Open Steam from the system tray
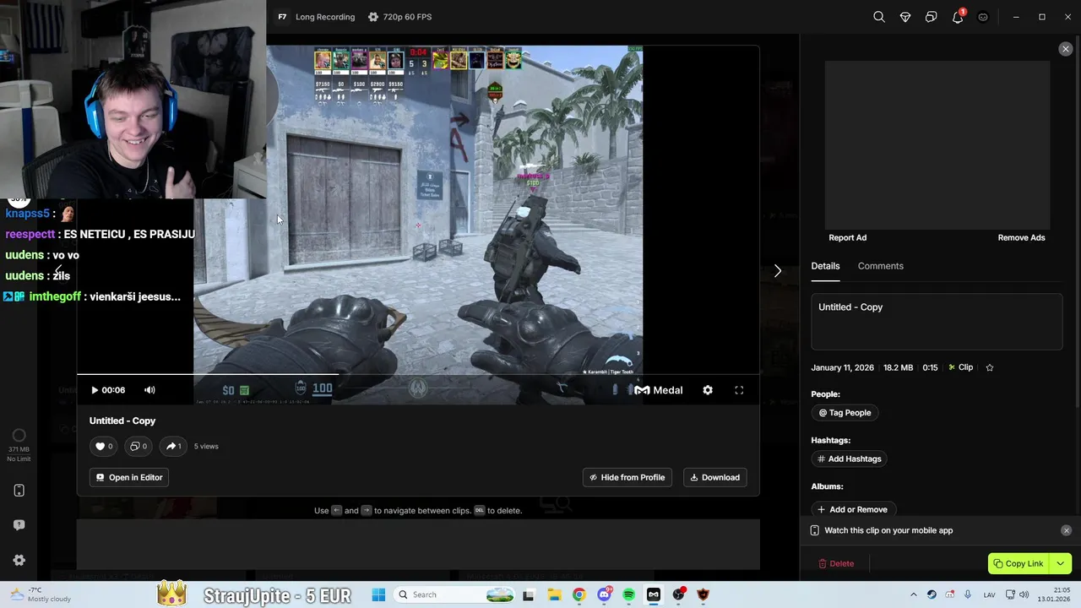 932,594
